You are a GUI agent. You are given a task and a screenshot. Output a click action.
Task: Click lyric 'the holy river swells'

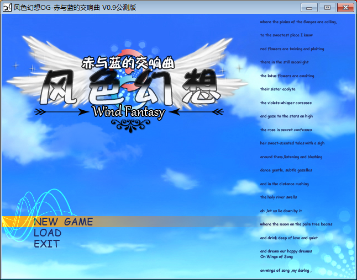coord(279,197)
